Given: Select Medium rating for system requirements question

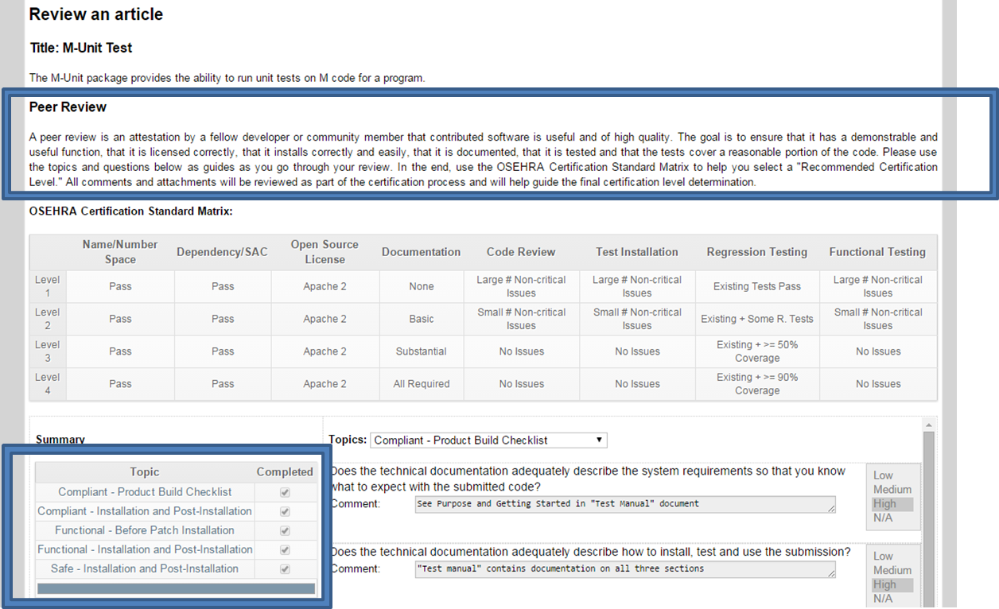Looking at the screenshot, I should click(892, 490).
